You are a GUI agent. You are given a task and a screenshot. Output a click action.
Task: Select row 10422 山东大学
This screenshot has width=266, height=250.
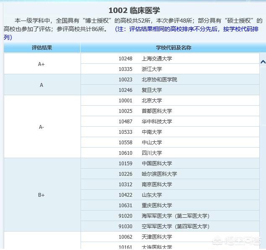tap(170, 195)
